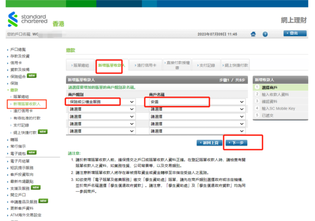This screenshot has height=221, width=315.
Task: Open the 保險或公積金服務 merchant category dropdown
Action: [102, 102]
